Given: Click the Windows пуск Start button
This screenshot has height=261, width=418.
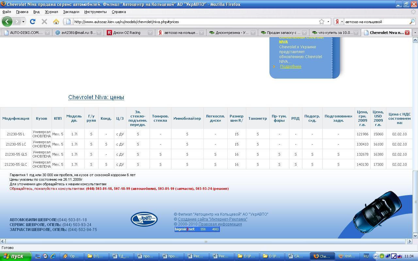Looking at the screenshot, I should (x=15, y=256).
